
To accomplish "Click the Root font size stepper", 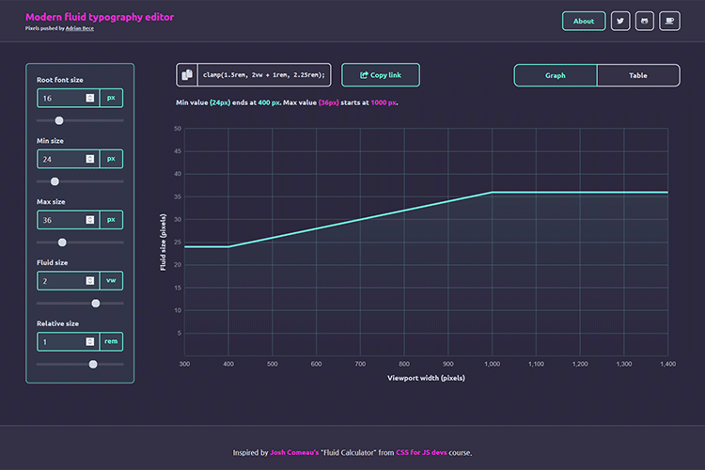I will (x=90, y=97).
